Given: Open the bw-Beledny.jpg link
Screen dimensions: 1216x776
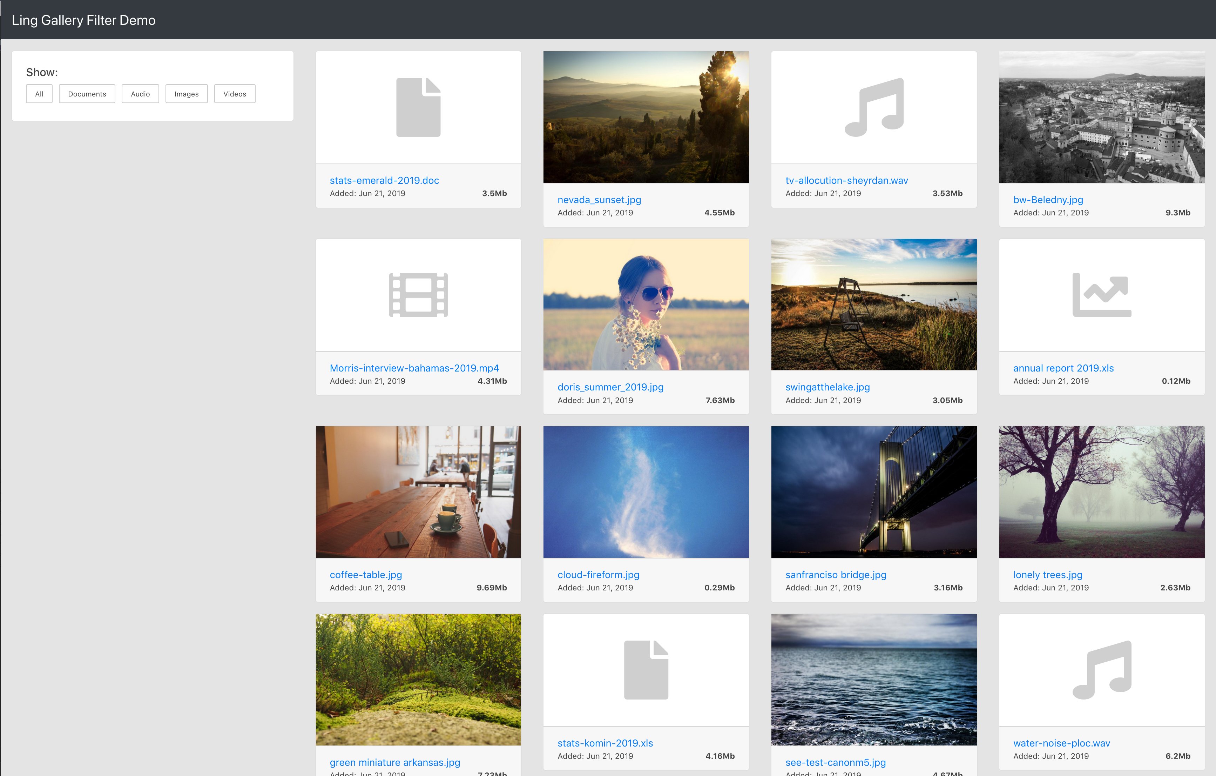Looking at the screenshot, I should (x=1048, y=200).
